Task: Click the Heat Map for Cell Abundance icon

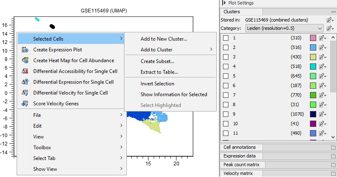Action: pyautogui.click(x=25, y=61)
